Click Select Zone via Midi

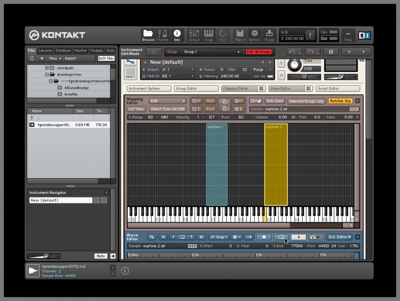point(168,109)
